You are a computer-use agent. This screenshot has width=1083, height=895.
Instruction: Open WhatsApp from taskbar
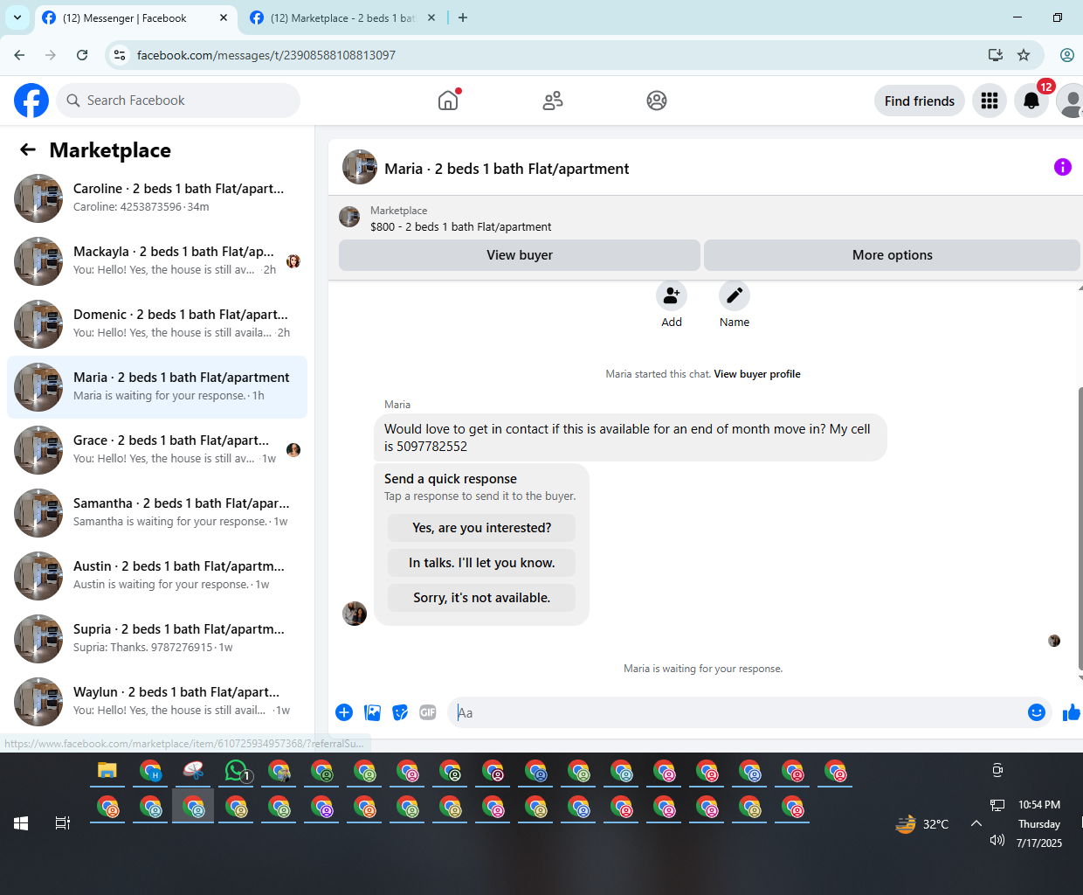238,771
